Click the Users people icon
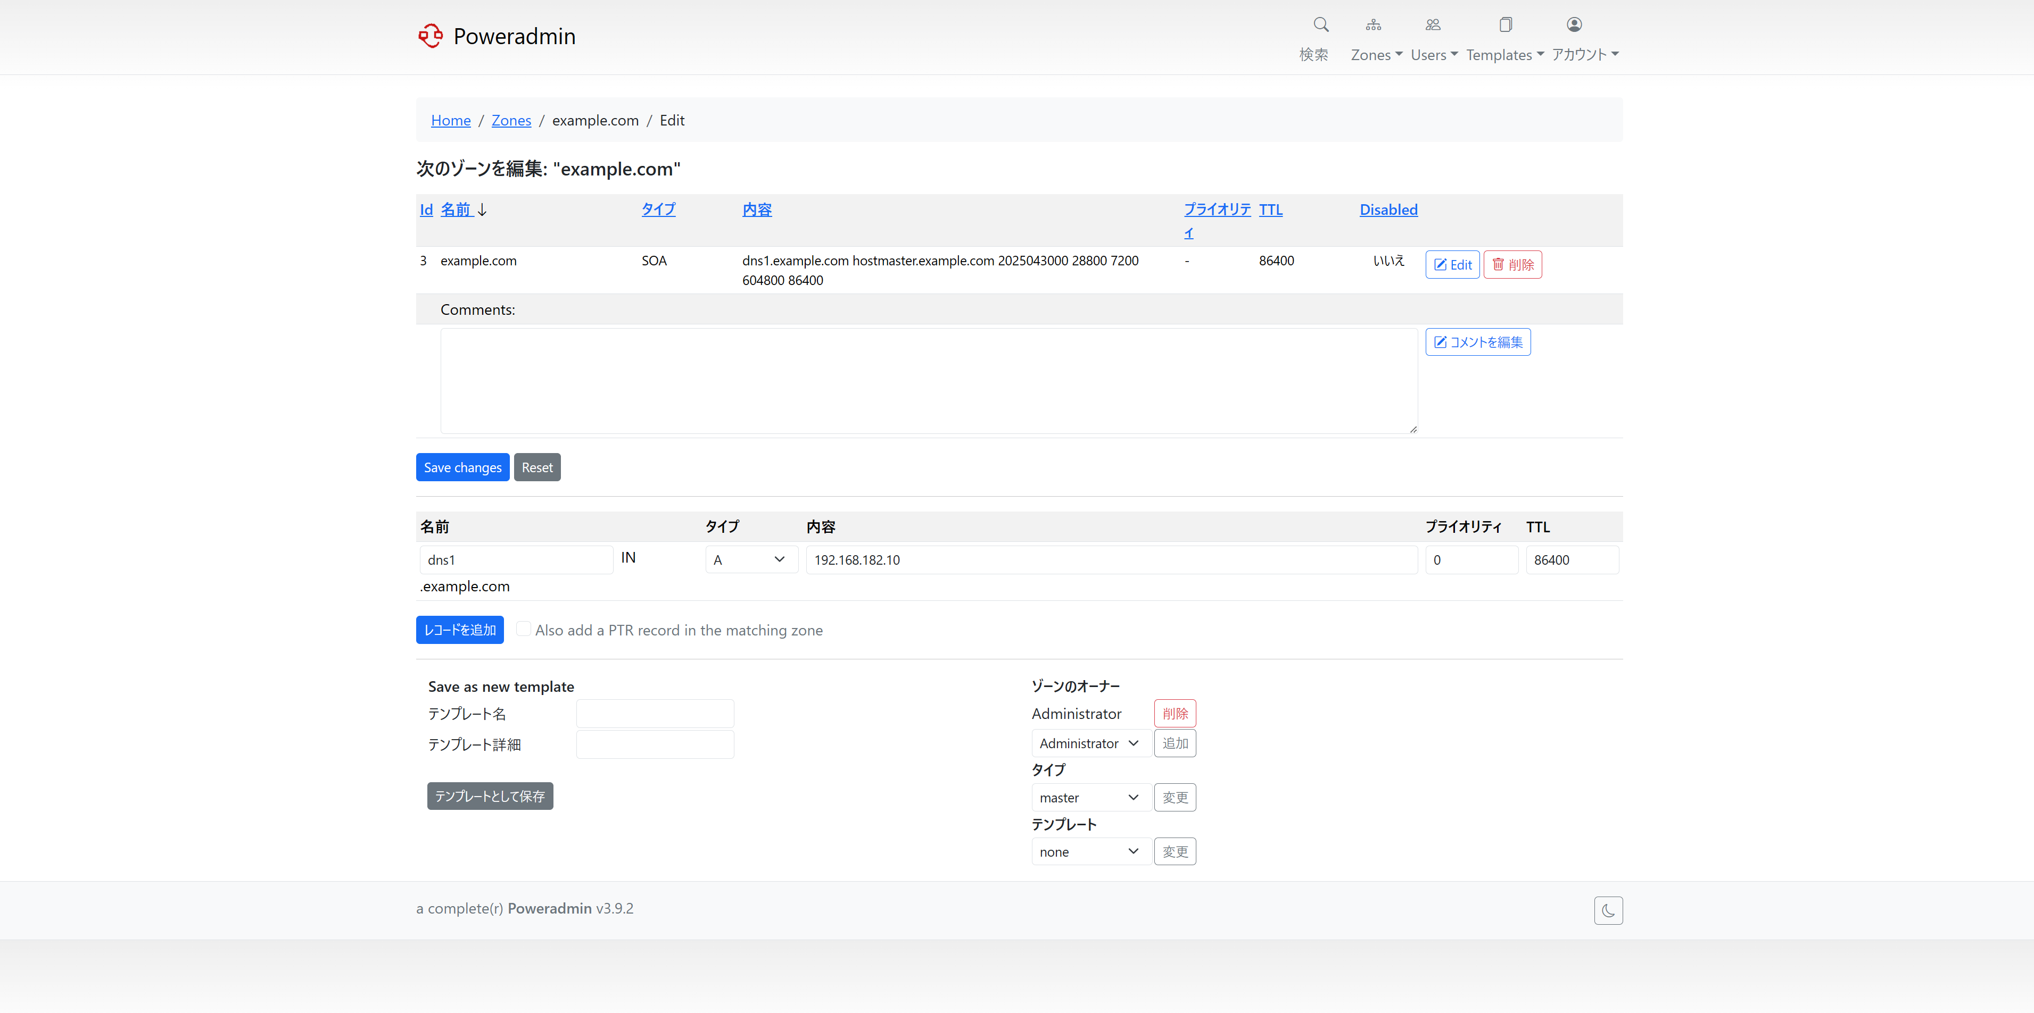 pos(1432,24)
